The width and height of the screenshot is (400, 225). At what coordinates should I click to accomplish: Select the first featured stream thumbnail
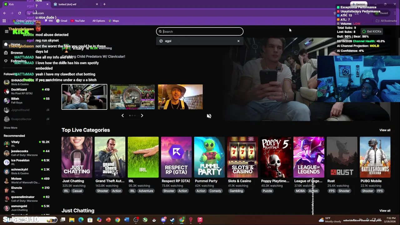tap(84, 97)
